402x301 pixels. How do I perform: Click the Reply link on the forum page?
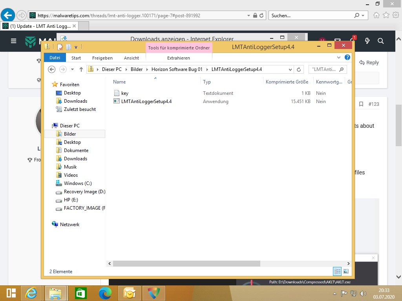click(369, 62)
